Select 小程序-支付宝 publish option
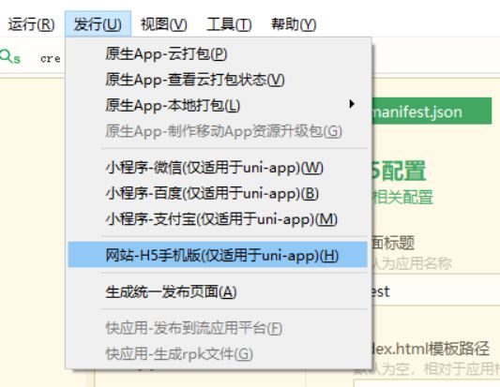Screen dimensions: 500x387 pos(218,219)
